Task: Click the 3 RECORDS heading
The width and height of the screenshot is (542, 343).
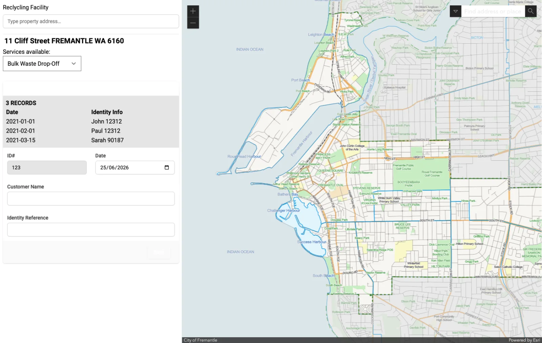Action: click(x=21, y=103)
